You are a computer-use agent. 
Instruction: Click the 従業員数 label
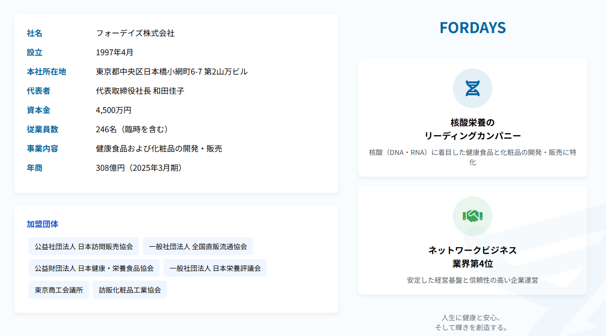pos(42,129)
